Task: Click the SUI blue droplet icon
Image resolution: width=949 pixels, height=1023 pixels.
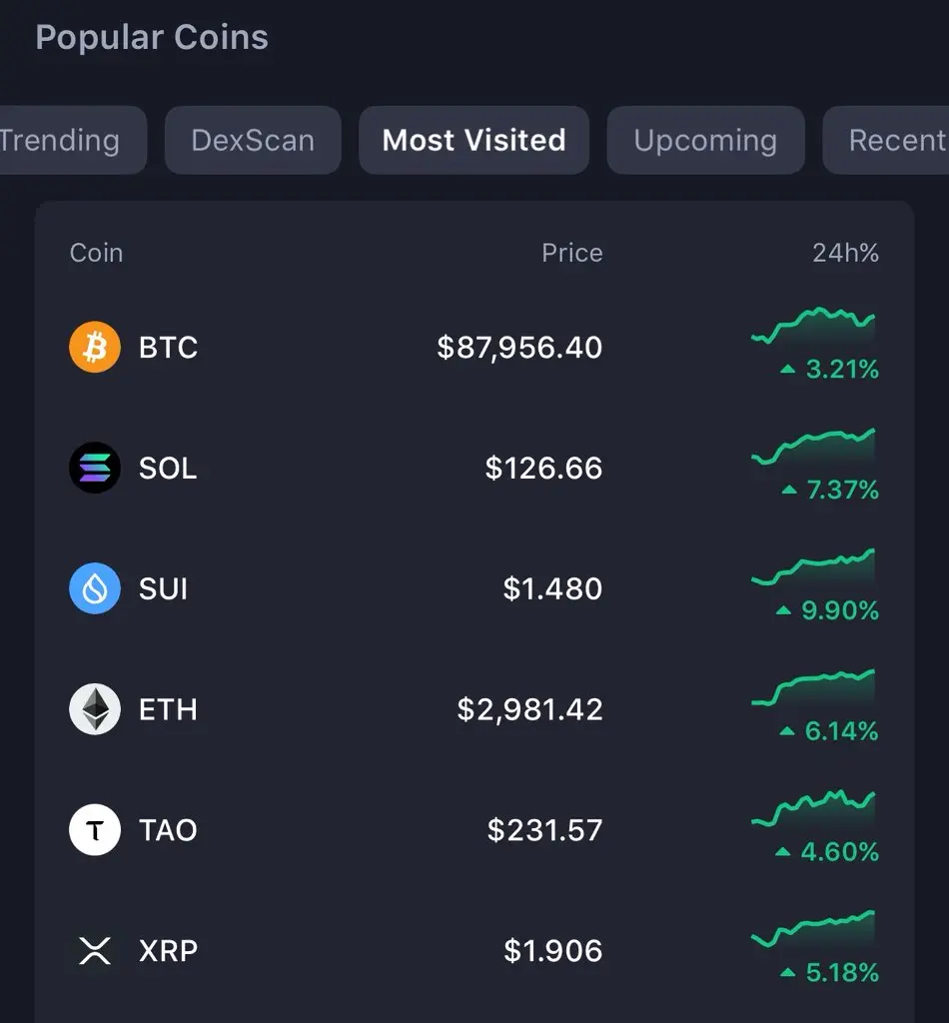Action: click(x=95, y=588)
